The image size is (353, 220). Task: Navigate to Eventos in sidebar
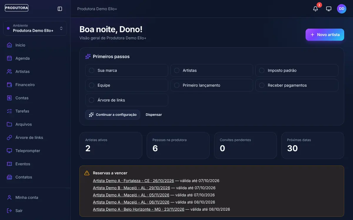[35, 164]
